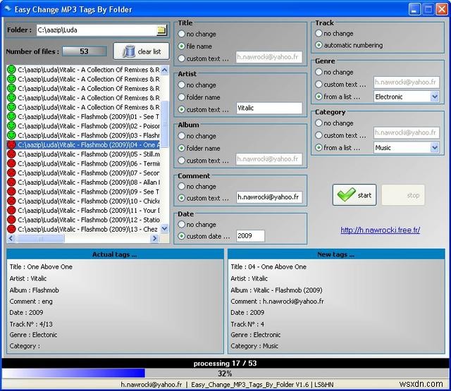This screenshot has height=391, width=451.
Task: Click the processing 17 / 53 status
Action: click(x=225, y=363)
